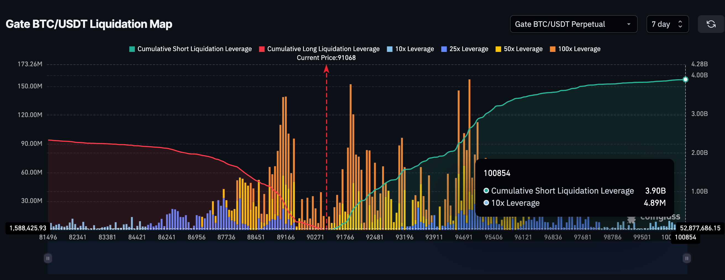Viewport: 725px width, 280px height.
Task: Click the data zoom range bar
Action: (367, 258)
